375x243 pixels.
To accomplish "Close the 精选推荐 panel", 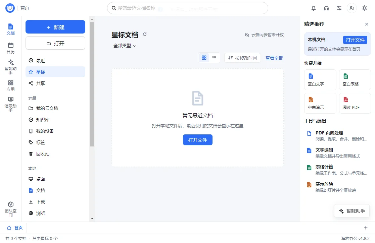I will pyautogui.click(x=366, y=24).
